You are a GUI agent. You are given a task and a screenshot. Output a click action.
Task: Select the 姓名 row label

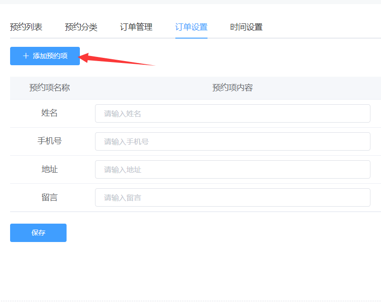point(50,113)
